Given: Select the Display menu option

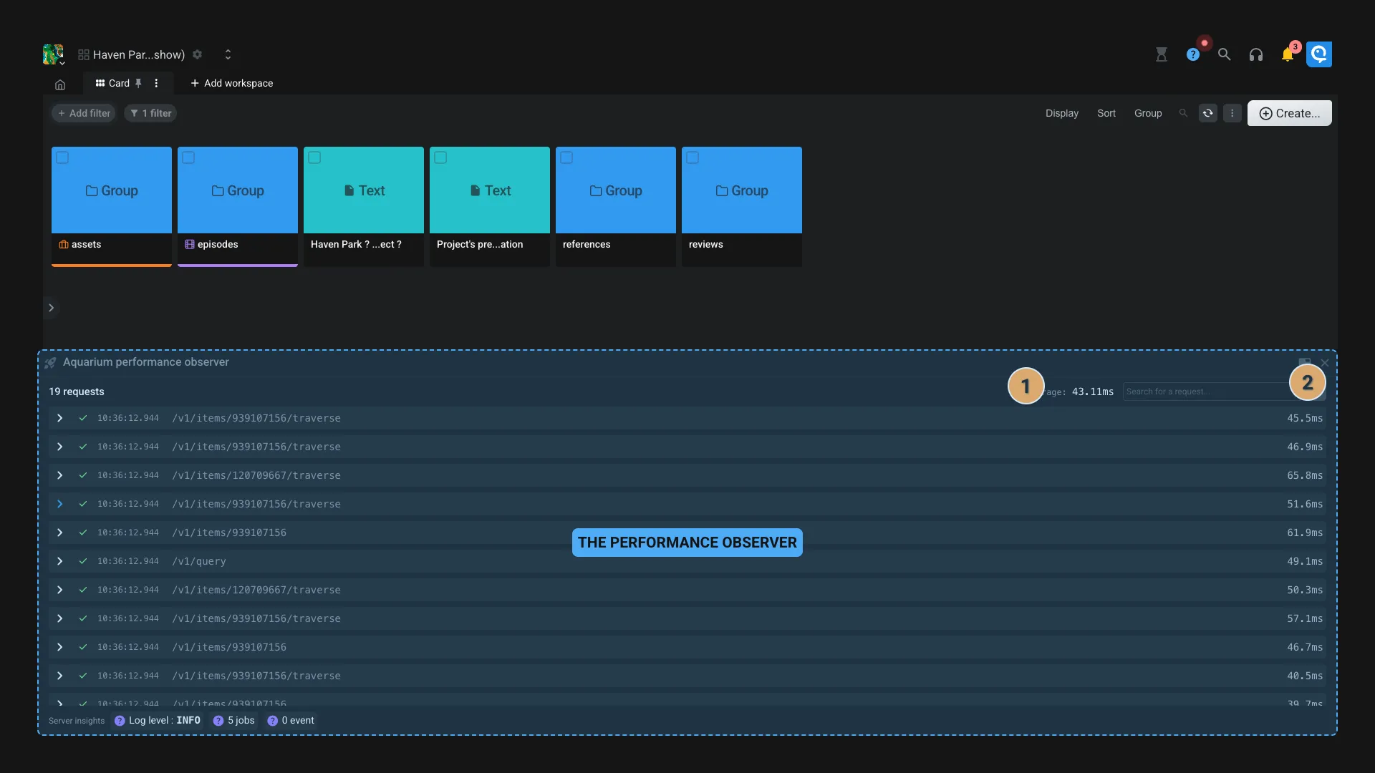Looking at the screenshot, I should [1061, 112].
